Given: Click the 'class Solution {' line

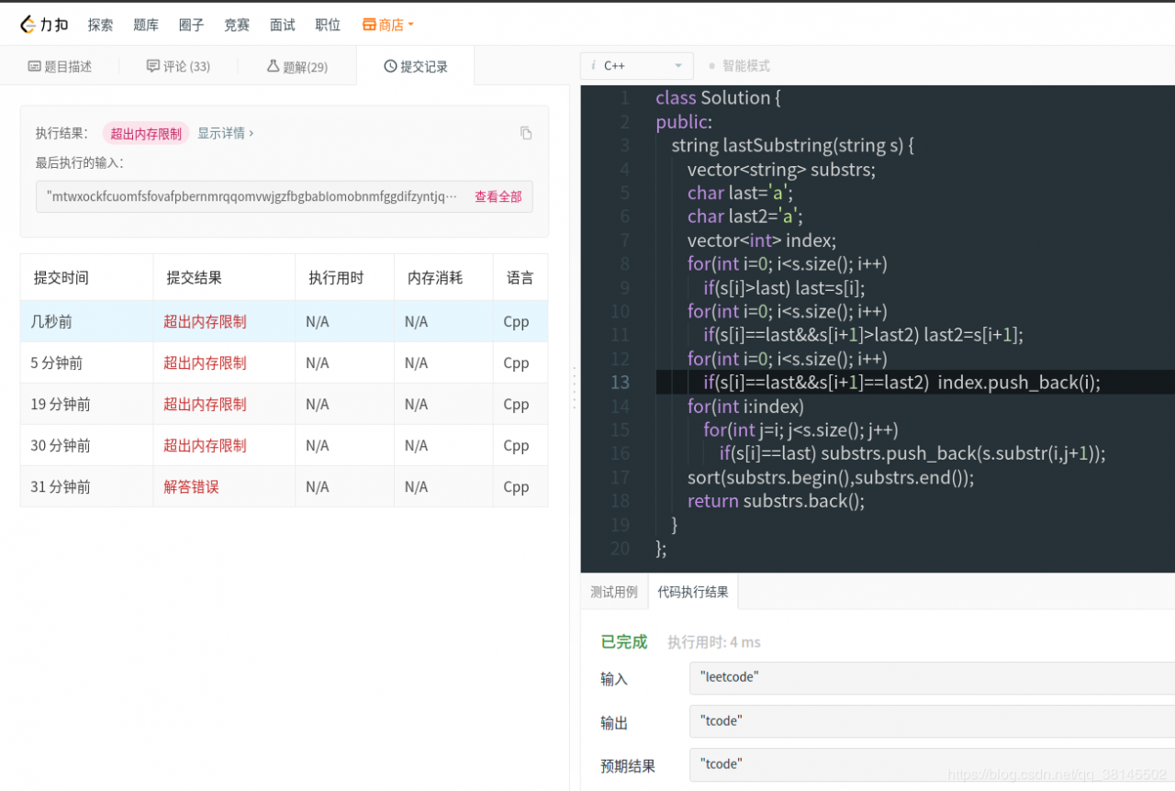Looking at the screenshot, I should (x=719, y=98).
